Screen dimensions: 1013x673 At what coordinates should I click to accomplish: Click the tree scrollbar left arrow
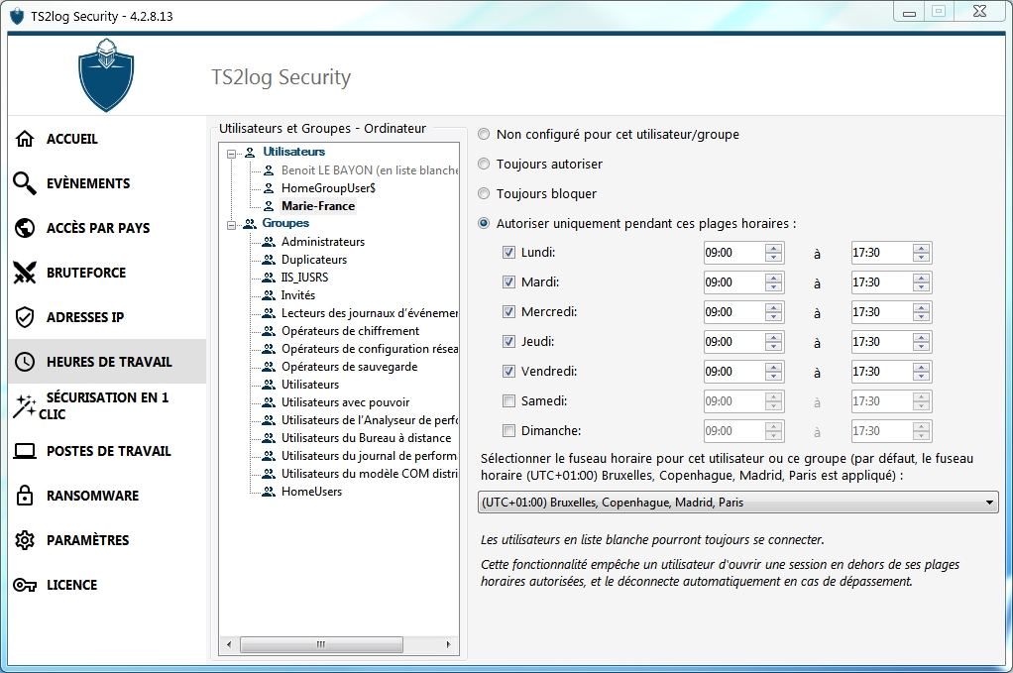point(229,644)
